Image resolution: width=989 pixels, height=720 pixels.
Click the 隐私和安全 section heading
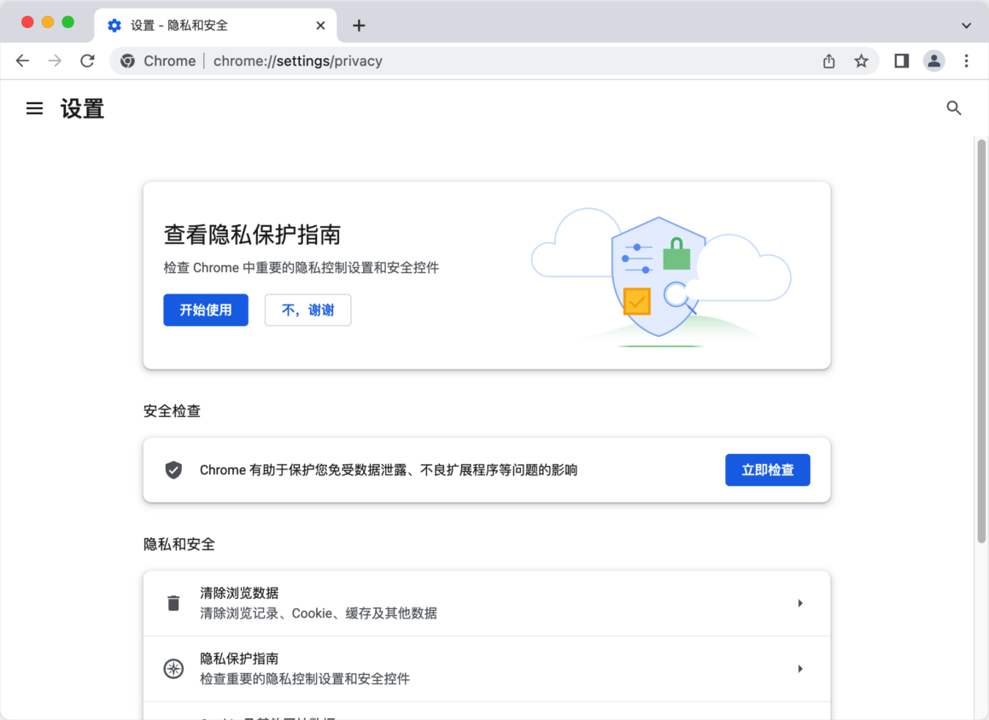pyautogui.click(x=179, y=544)
